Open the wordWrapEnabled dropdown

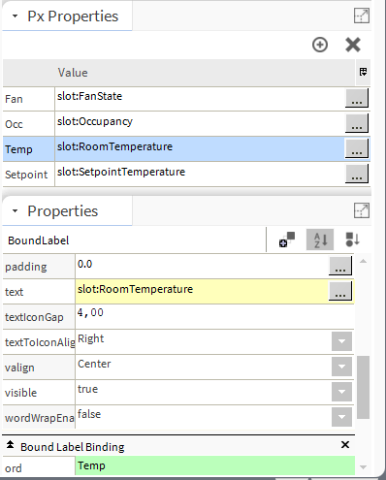341,417
